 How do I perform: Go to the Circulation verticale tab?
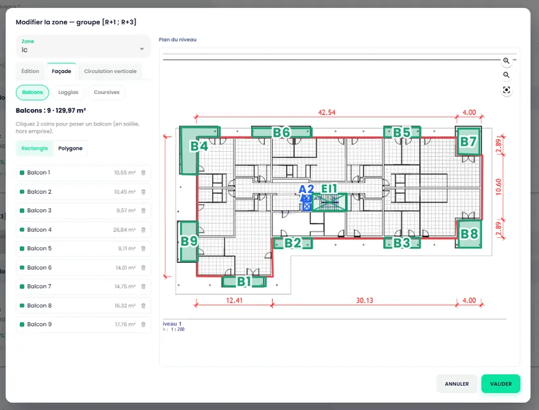(110, 71)
